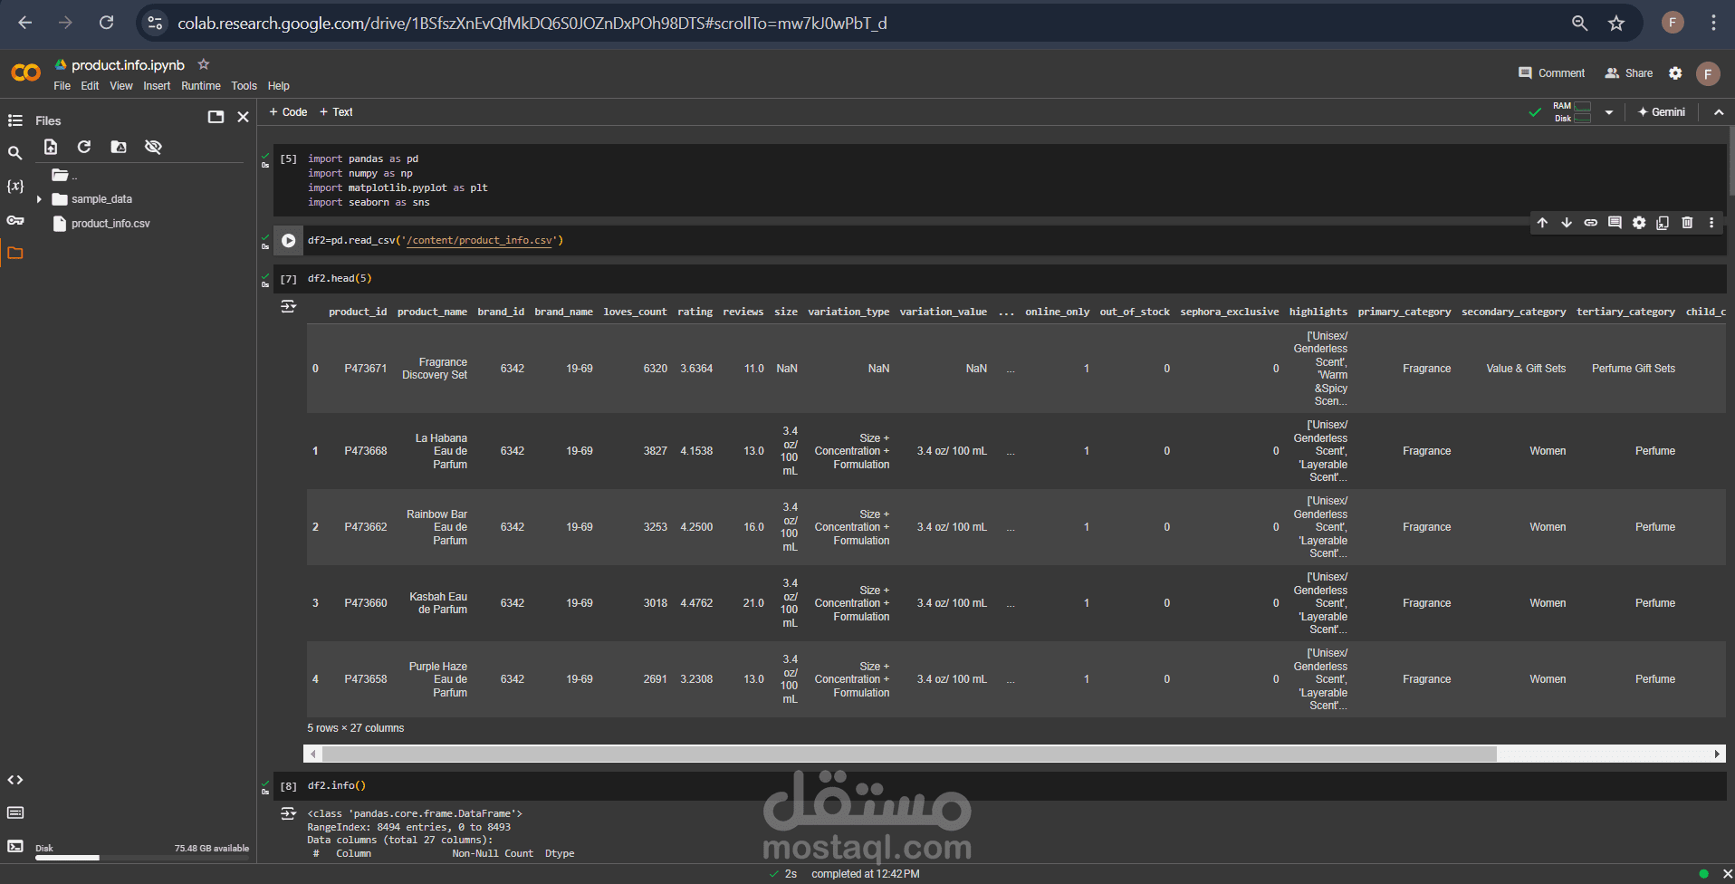Click the RAM Disk usage indicator

pyautogui.click(x=1572, y=112)
